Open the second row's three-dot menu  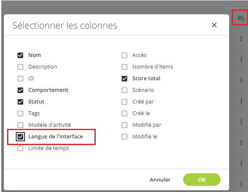click(x=241, y=59)
